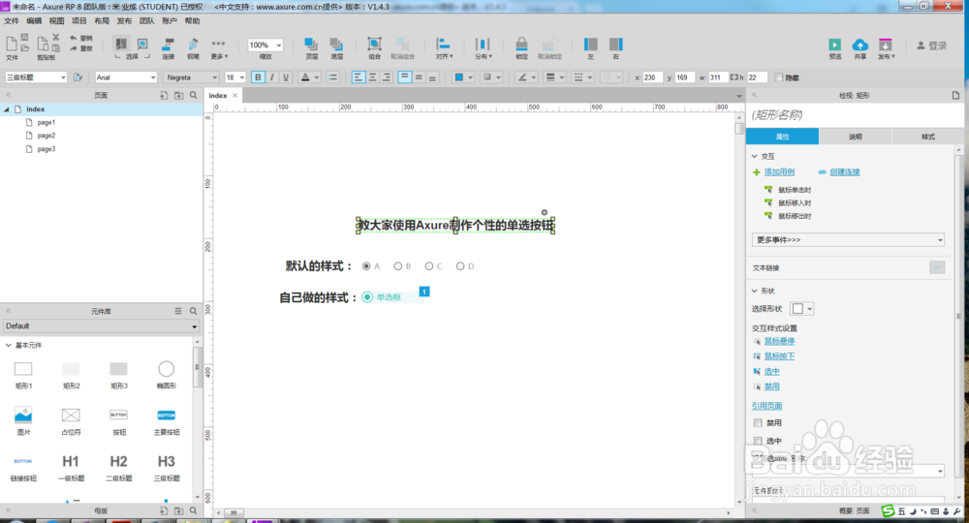
Task: Group selected widgets (组合)
Action: 374,48
